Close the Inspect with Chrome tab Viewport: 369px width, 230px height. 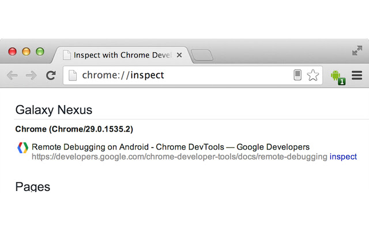179,55
